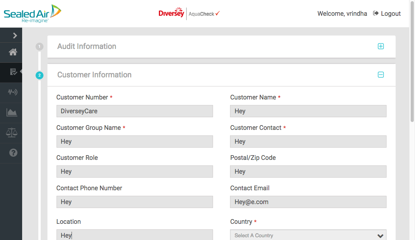Click the Sealed Air logo
Image resolution: width=415 pixels, height=240 pixels.
pyautogui.click(x=32, y=13)
